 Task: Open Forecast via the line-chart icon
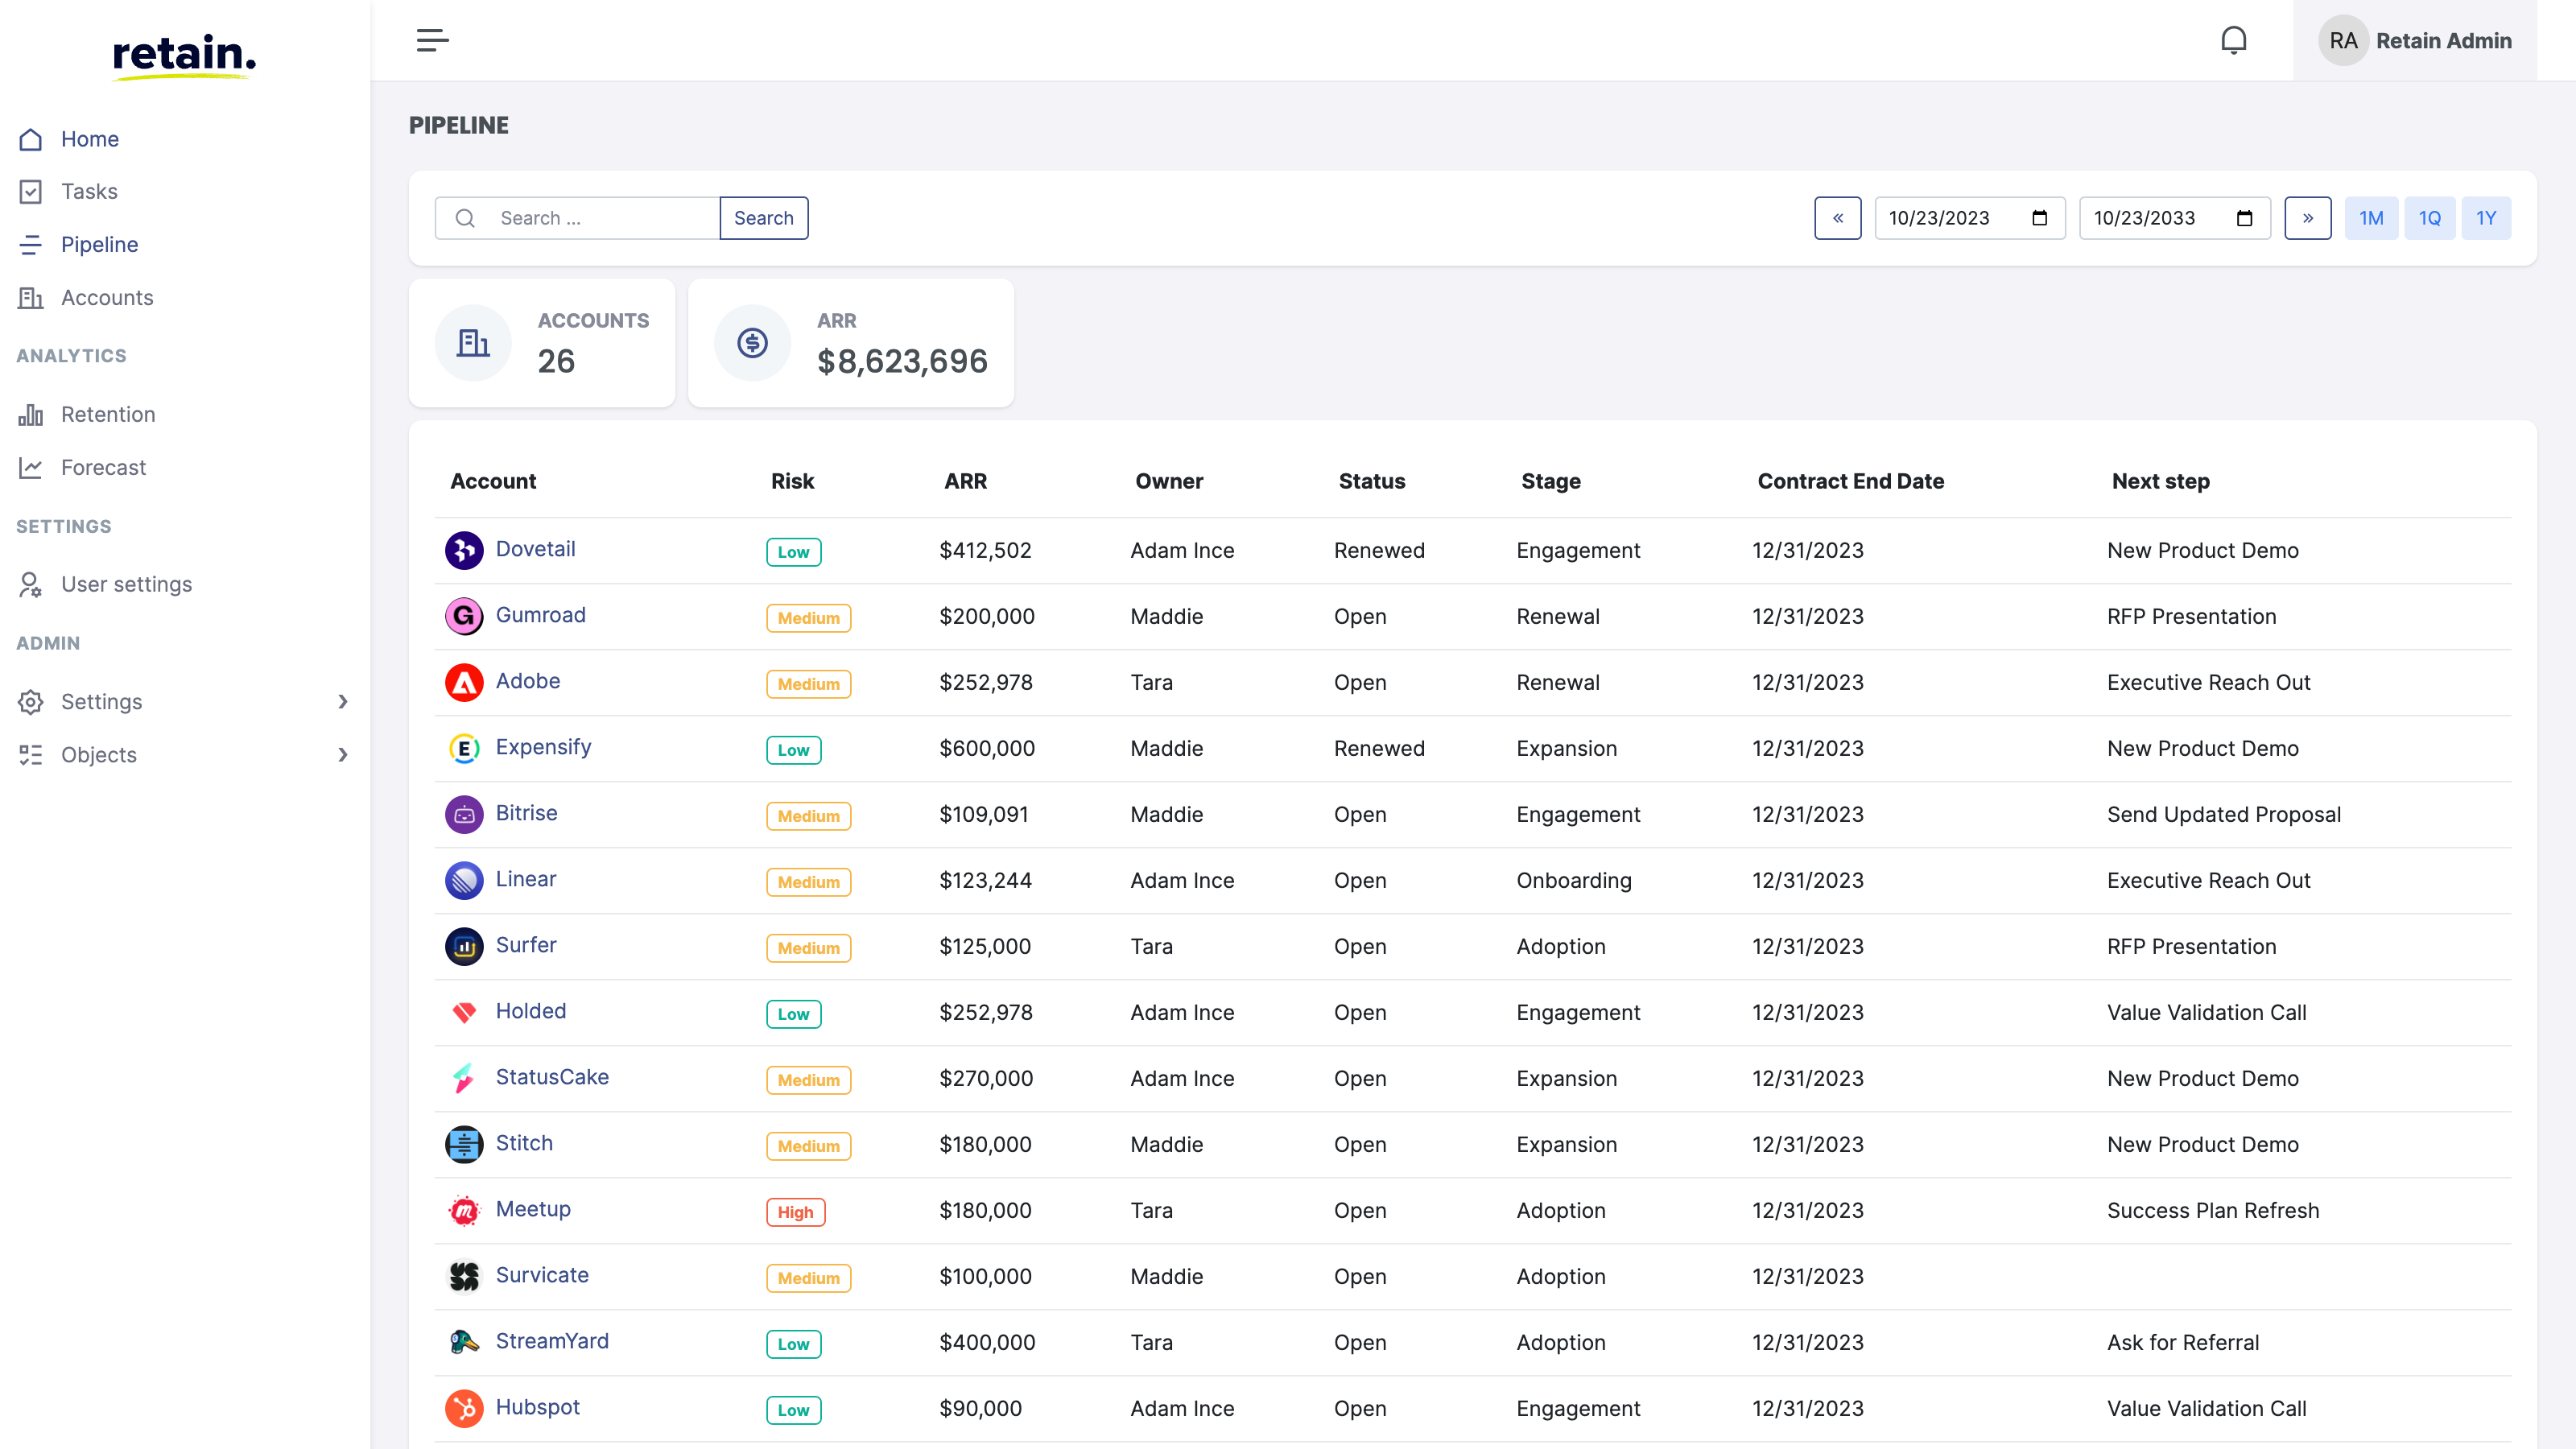pos(30,467)
